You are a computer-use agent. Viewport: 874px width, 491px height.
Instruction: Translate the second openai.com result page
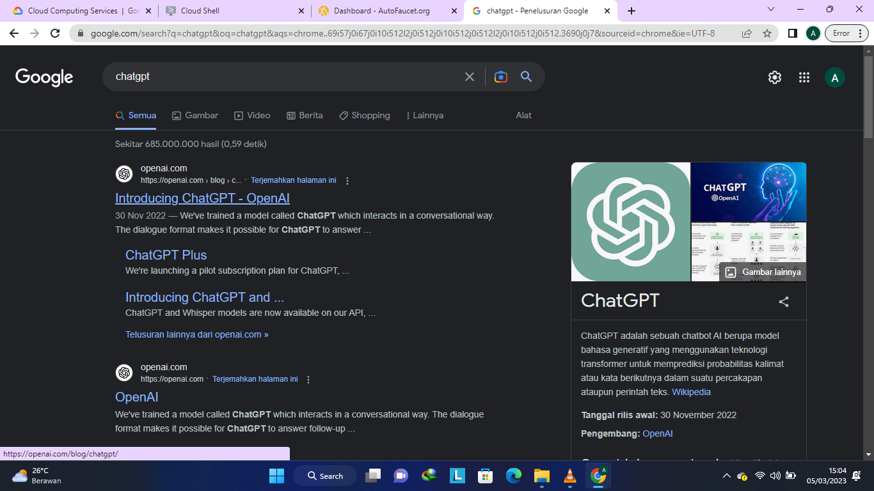[x=255, y=379]
